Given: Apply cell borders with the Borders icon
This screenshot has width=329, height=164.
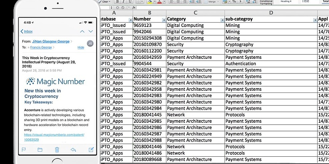Looking at the screenshot, I should (x=138, y=1).
